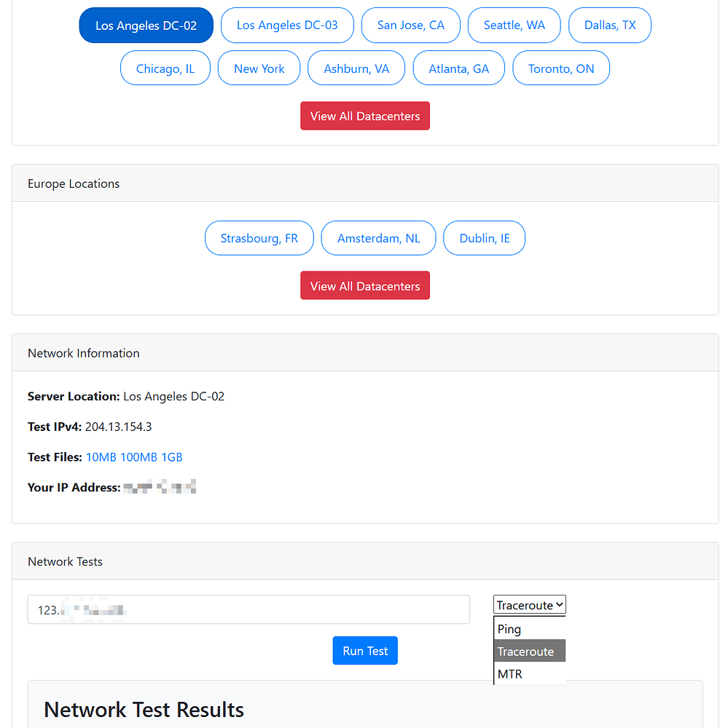
Task: Switch to Atlanta, GA location
Action: pyautogui.click(x=458, y=68)
